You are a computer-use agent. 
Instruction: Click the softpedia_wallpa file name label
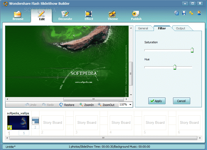[18, 113]
